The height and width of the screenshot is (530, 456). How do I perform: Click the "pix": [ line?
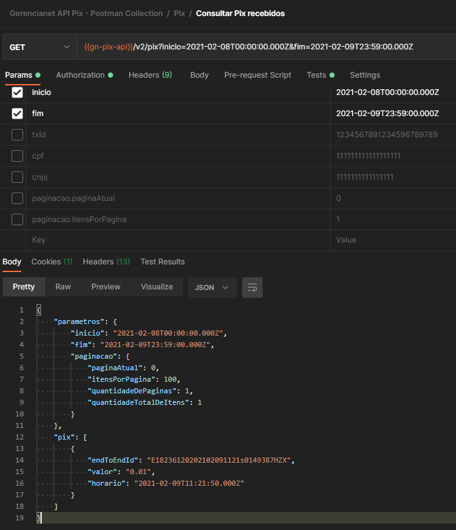71,438
